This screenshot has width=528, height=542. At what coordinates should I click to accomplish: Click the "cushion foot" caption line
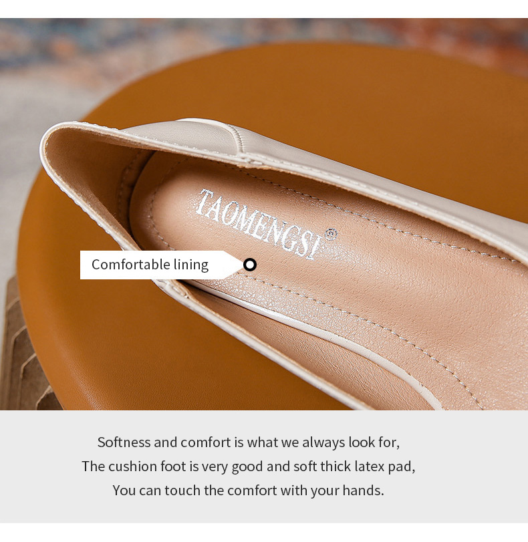coord(248,466)
